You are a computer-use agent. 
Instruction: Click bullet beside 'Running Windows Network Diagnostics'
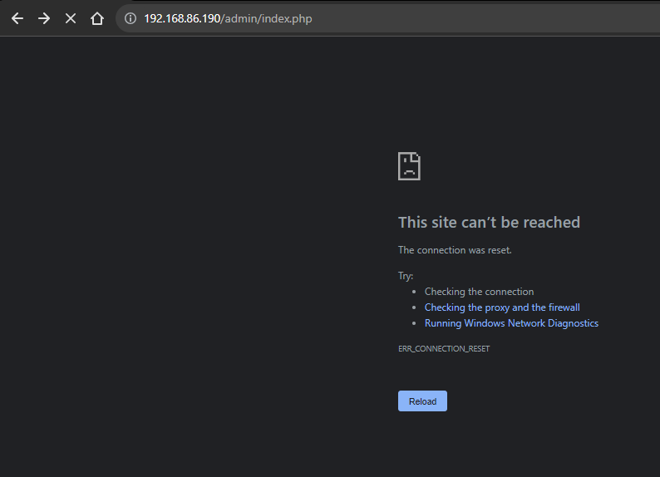tap(415, 323)
